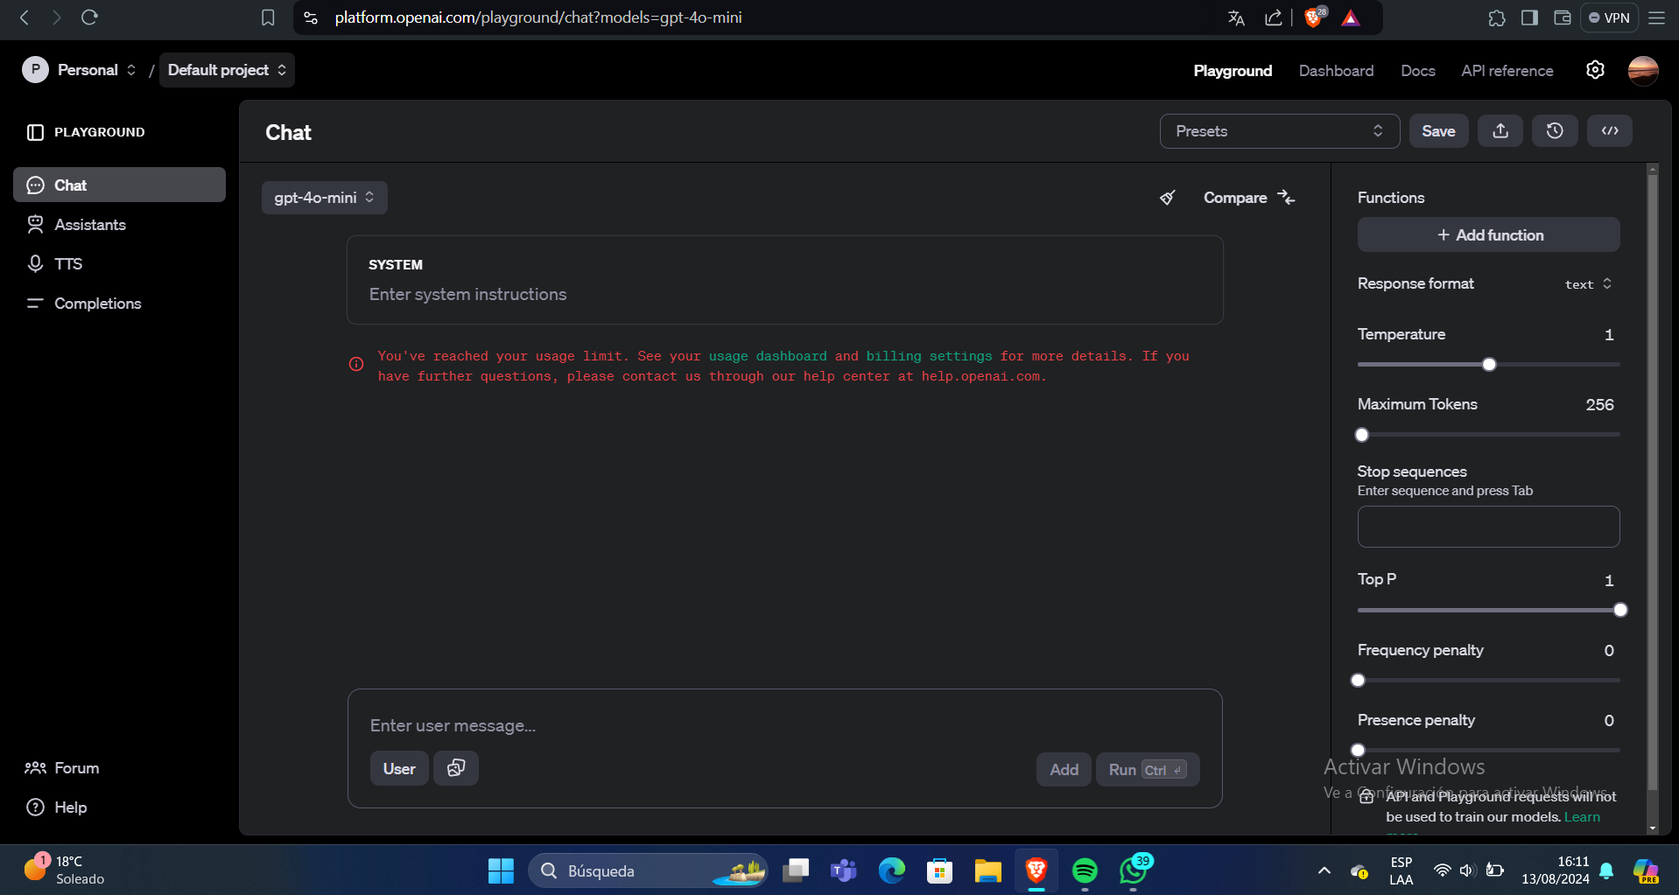Open the API reference top tab
Image resolution: width=1679 pixels, height=895 pixels.
1507,71
